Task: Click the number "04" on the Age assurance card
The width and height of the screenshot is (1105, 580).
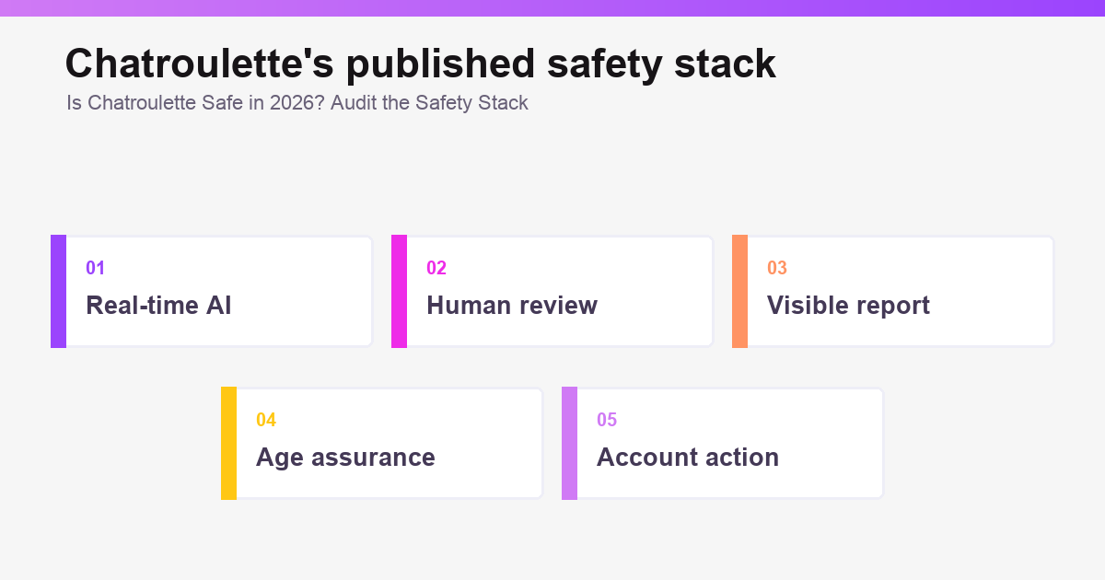Action: coord(266,420)
